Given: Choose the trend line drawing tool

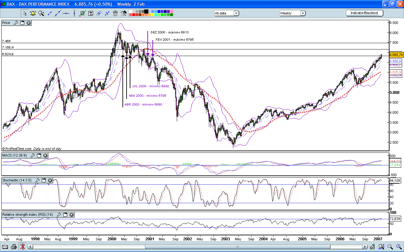Looking at the screenshot, I should point(58,13).
